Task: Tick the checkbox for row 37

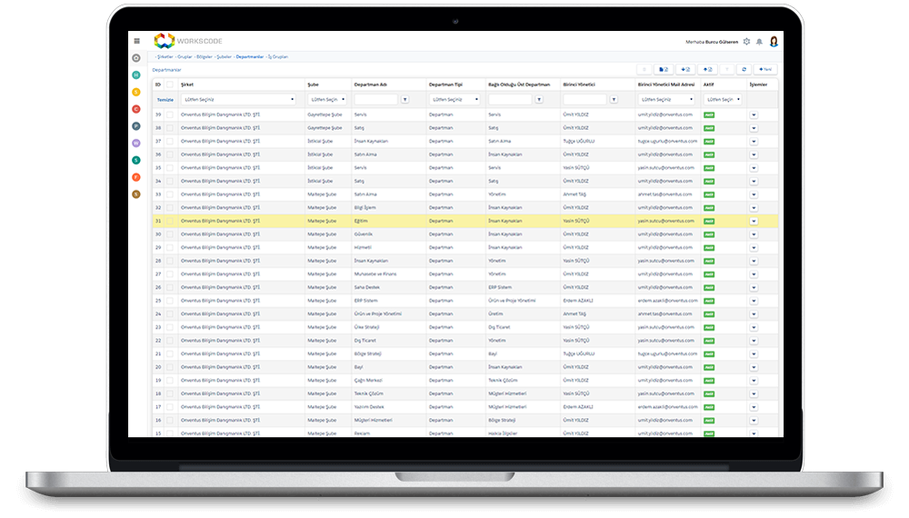Action: (x=170, y=142)
